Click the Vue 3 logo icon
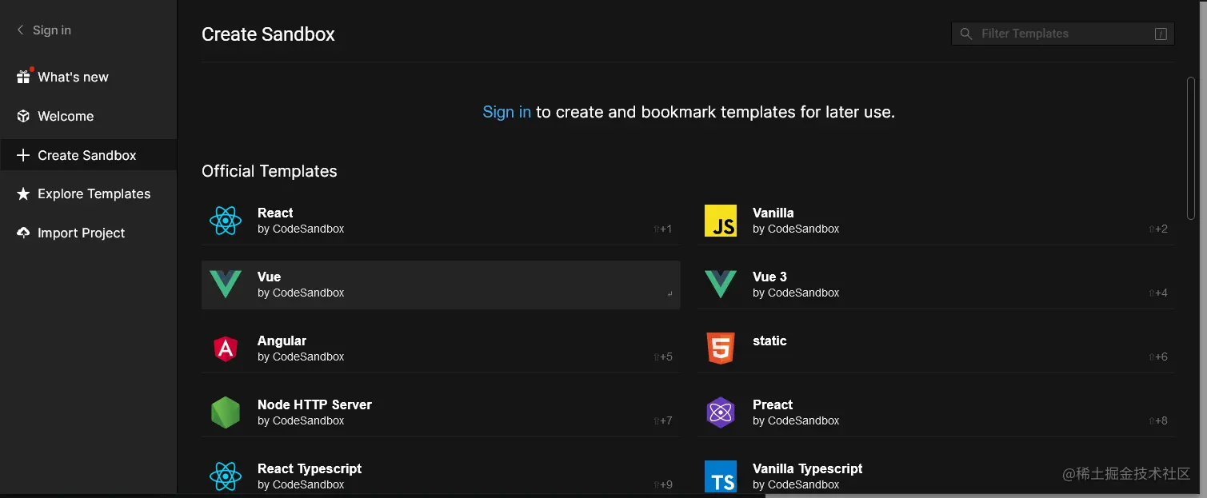This screenshot has height=498, width=1207. [720, 285]
